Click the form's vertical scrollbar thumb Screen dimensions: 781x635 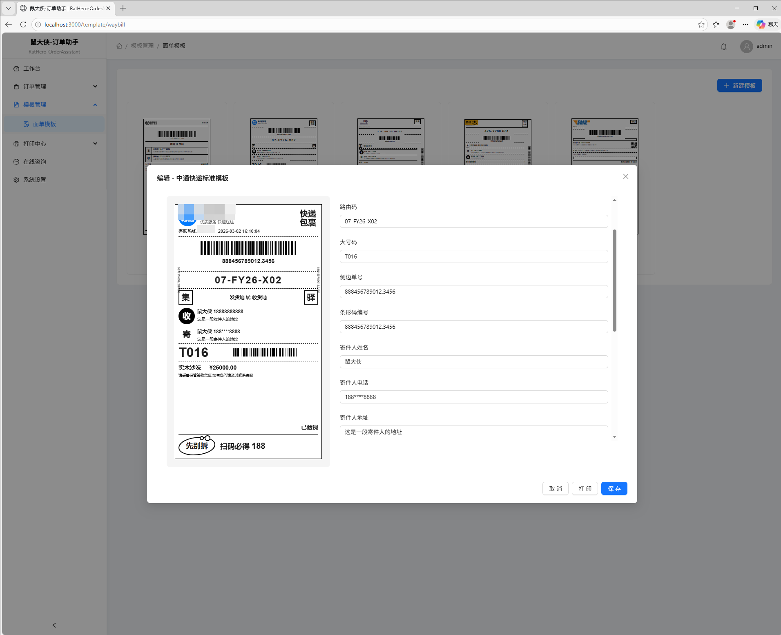(x=614, y=281)
